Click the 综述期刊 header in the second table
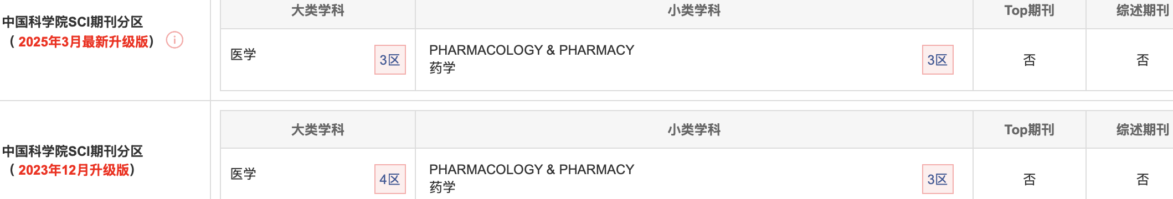 1143,130
